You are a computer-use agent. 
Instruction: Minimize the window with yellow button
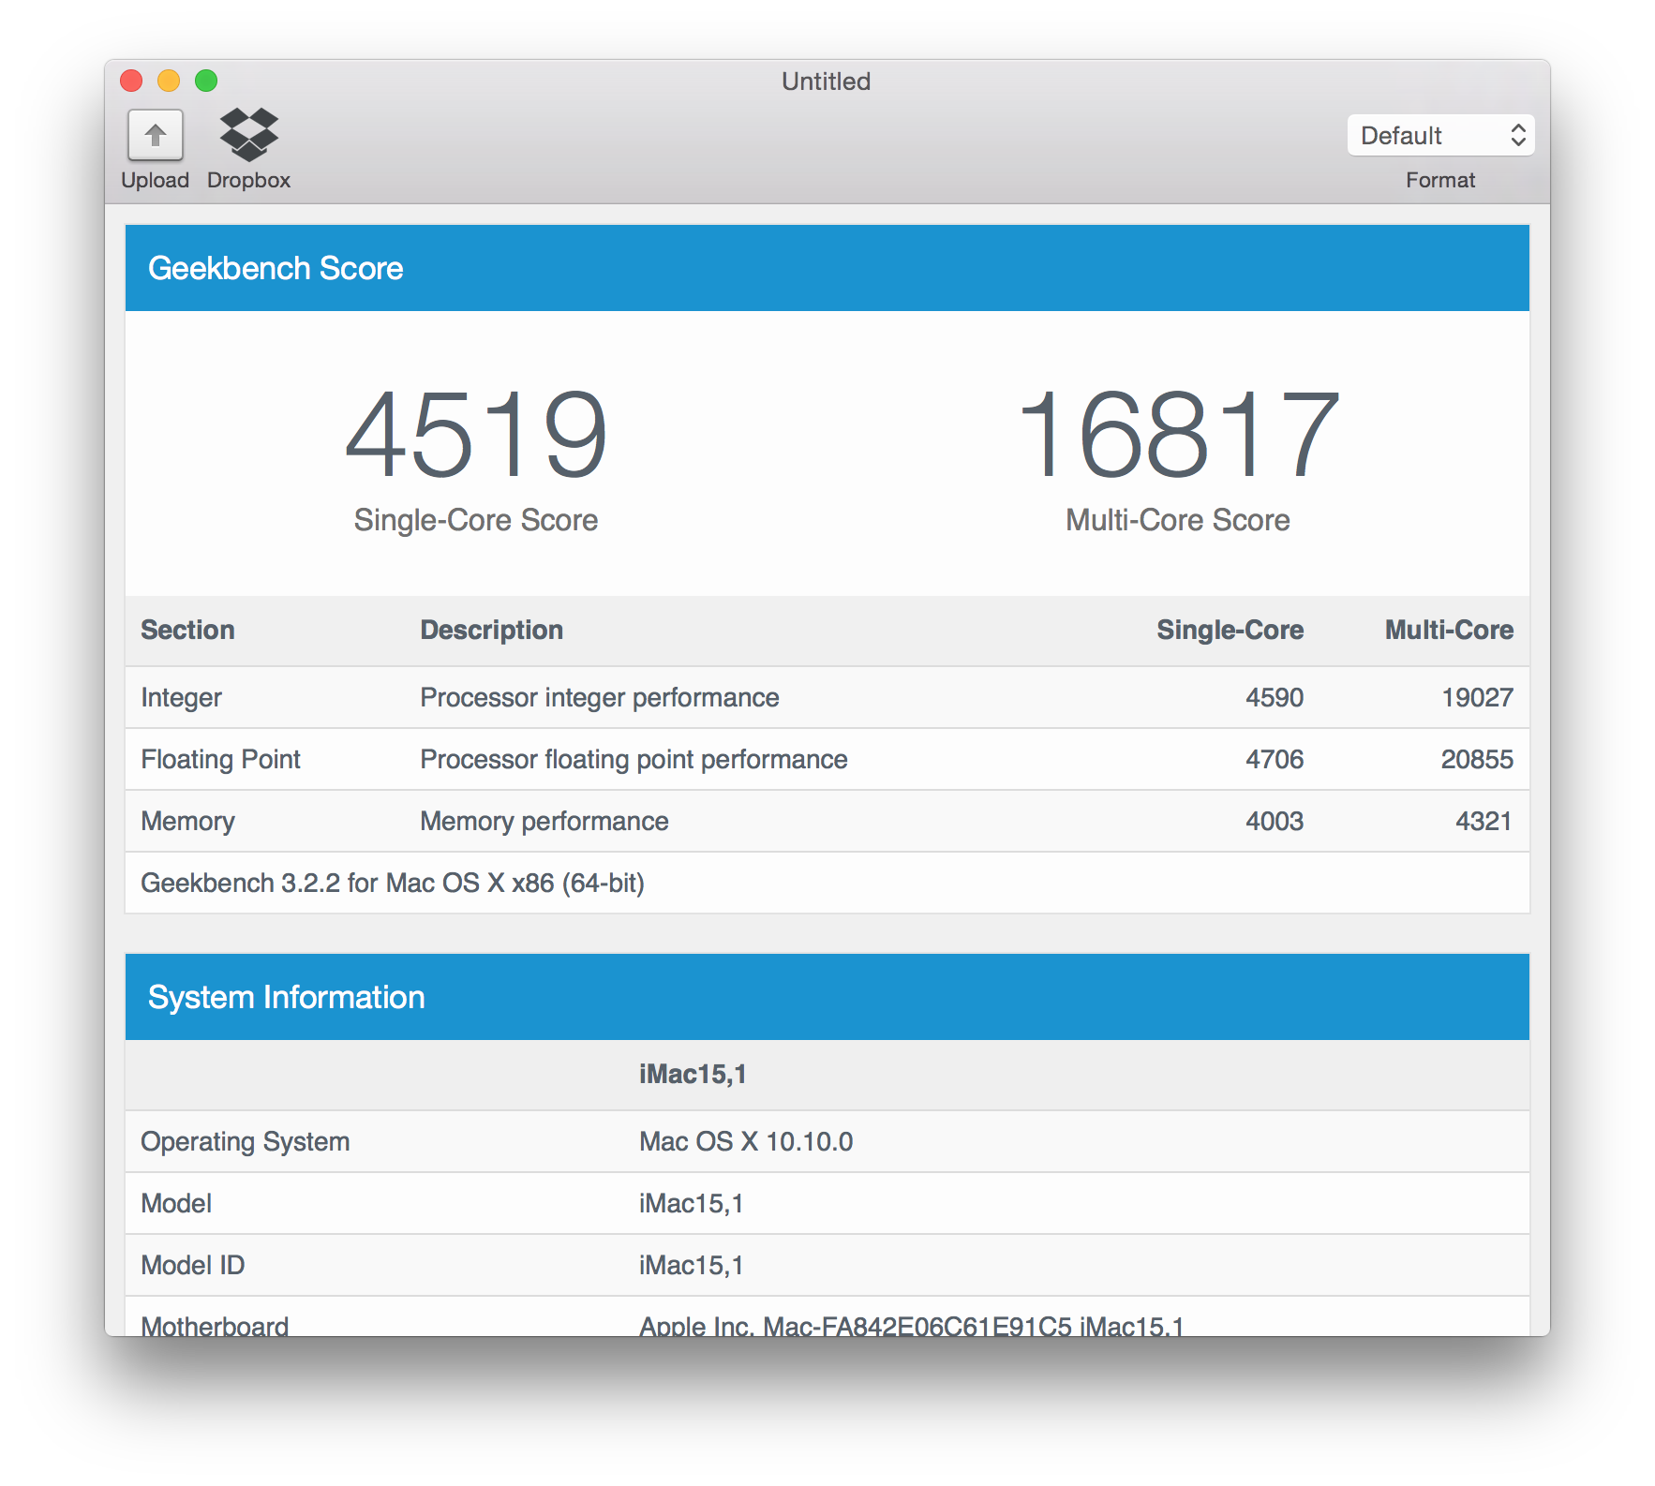click(169, 82)
